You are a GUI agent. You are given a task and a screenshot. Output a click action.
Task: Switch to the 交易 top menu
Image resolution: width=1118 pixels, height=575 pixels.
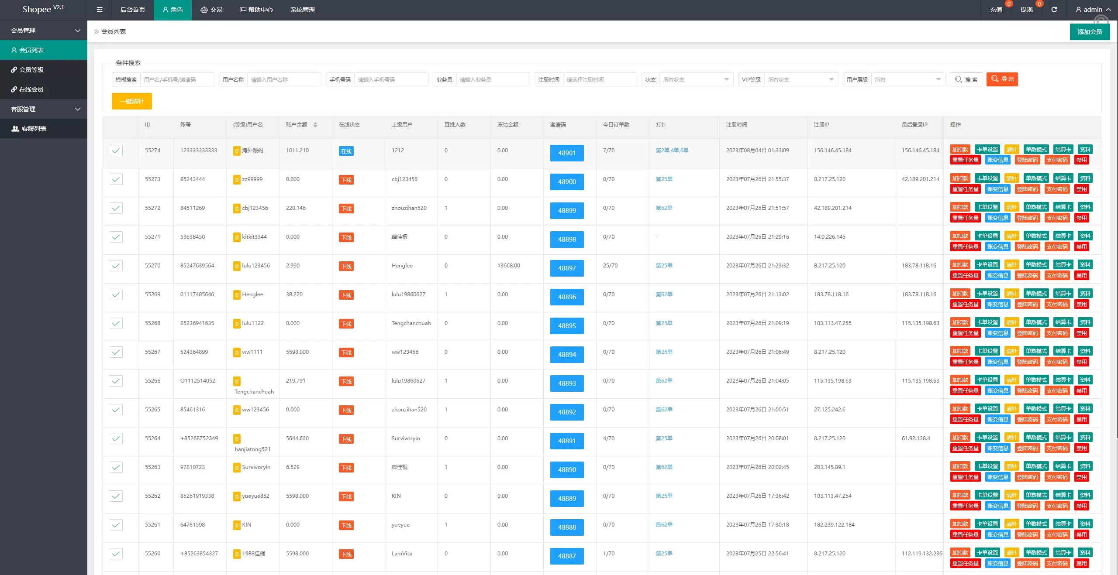pos(212,10)
